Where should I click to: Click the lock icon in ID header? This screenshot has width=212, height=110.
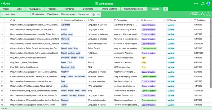pyautogui.click(x=11, y=20)
